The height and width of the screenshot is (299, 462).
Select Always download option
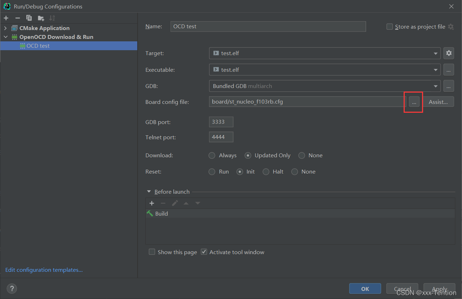pos(212,156)
